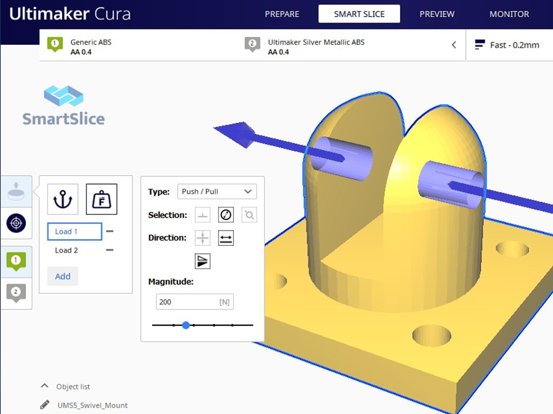This screenshot has height=414, width=553.
Task: Click the Add load button
Action: [x=63, y=276]
